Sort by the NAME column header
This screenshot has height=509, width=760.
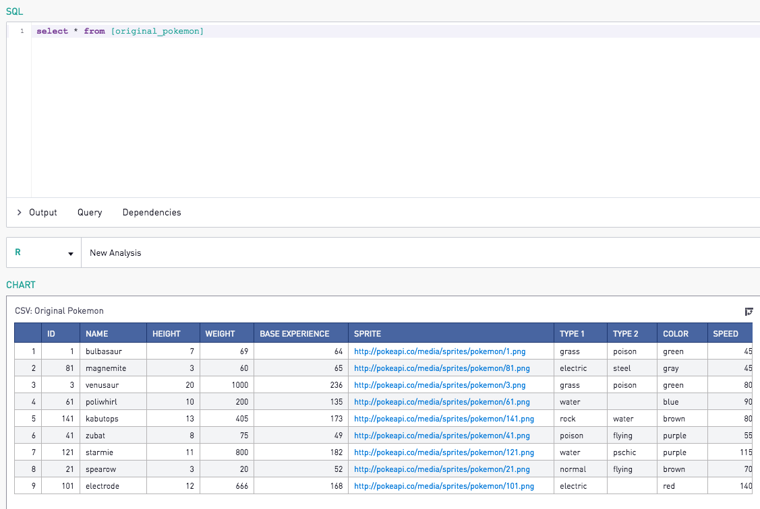(x=113, y=333)
